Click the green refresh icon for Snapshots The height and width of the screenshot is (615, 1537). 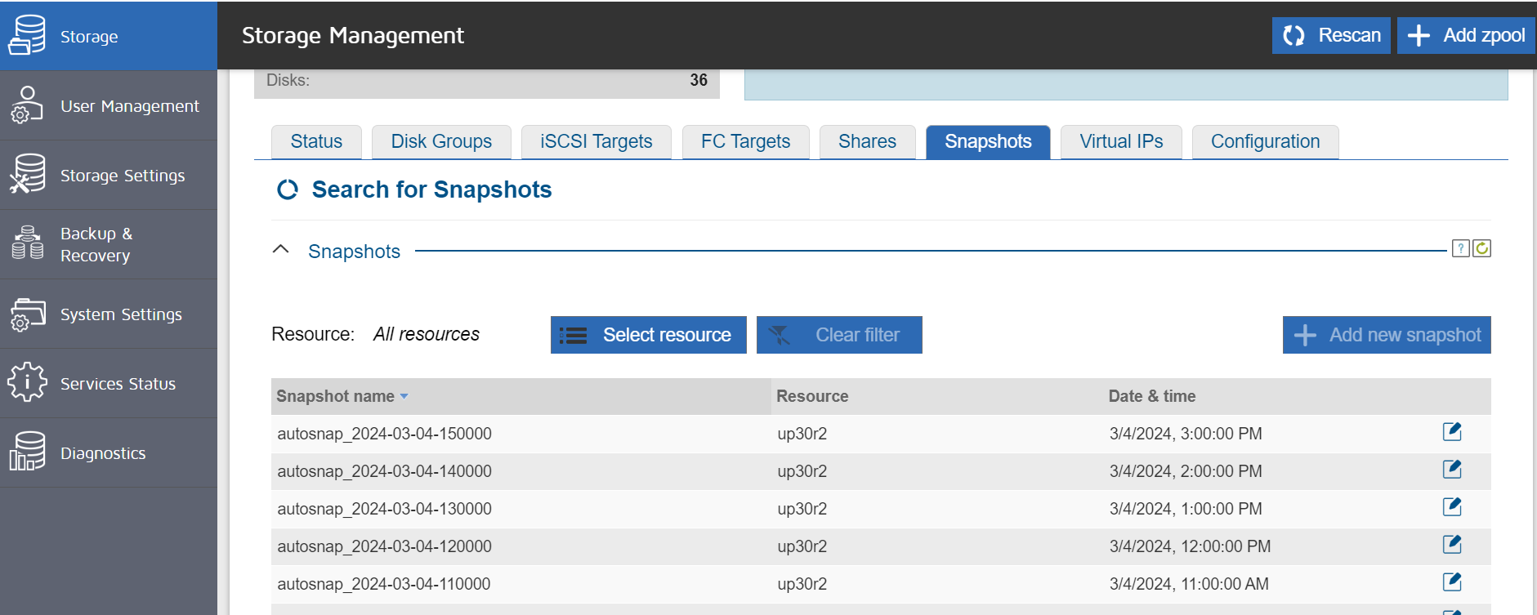click(x=1481, y=248)
